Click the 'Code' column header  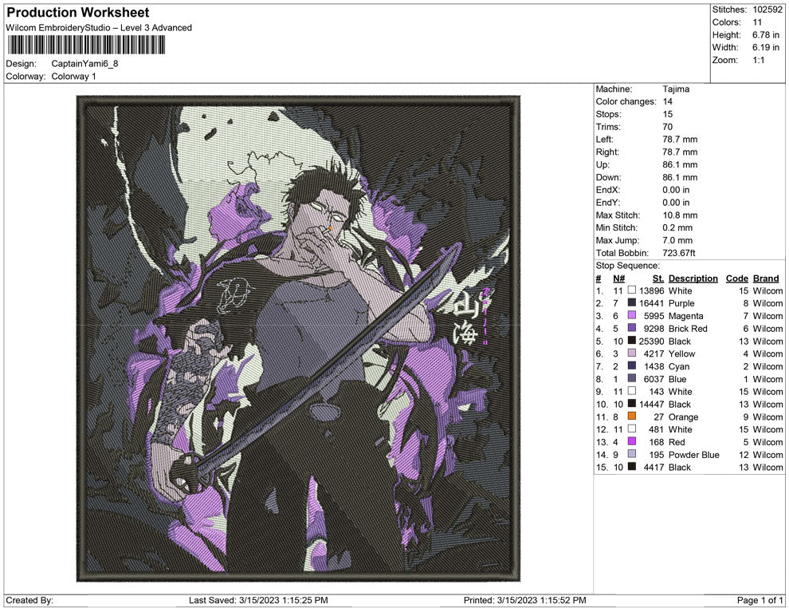pos(736,278)
